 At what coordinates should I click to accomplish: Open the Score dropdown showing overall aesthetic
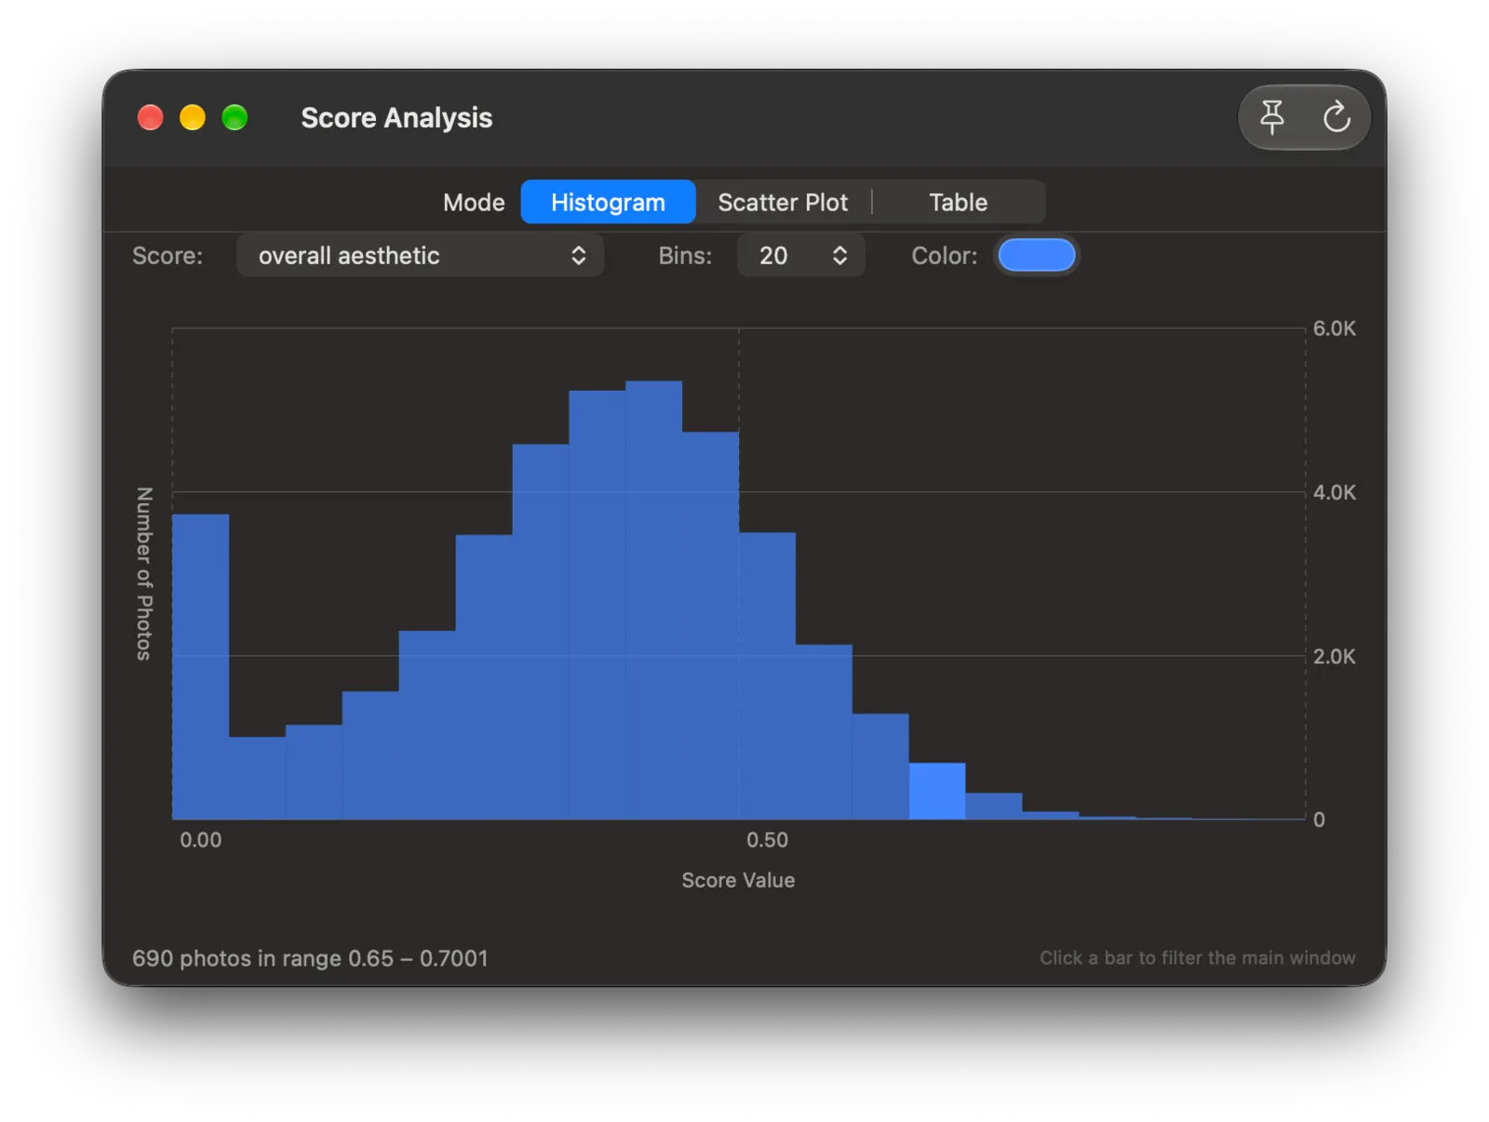pyautogui.click(x=421, y=255)
